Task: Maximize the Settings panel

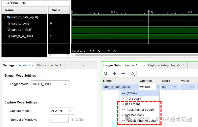Action: tap(93, 66)
